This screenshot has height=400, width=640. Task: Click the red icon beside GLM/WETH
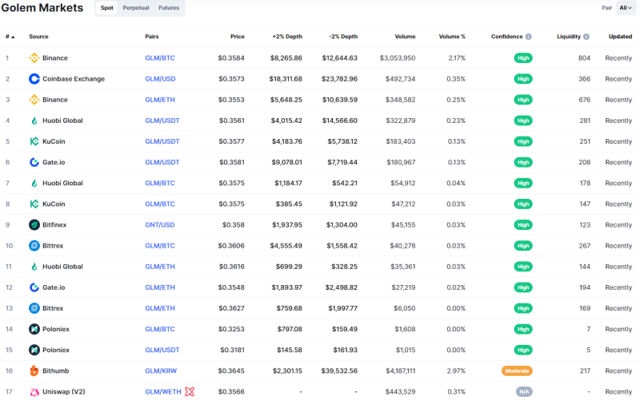pyautogui.click(x=190, y=391)
